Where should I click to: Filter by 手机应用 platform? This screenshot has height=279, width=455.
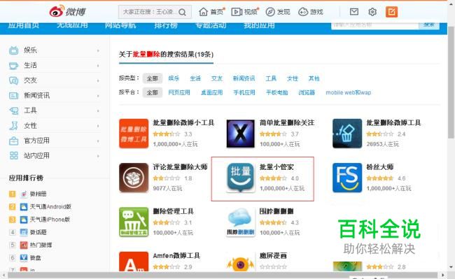[x=244, y=93]
